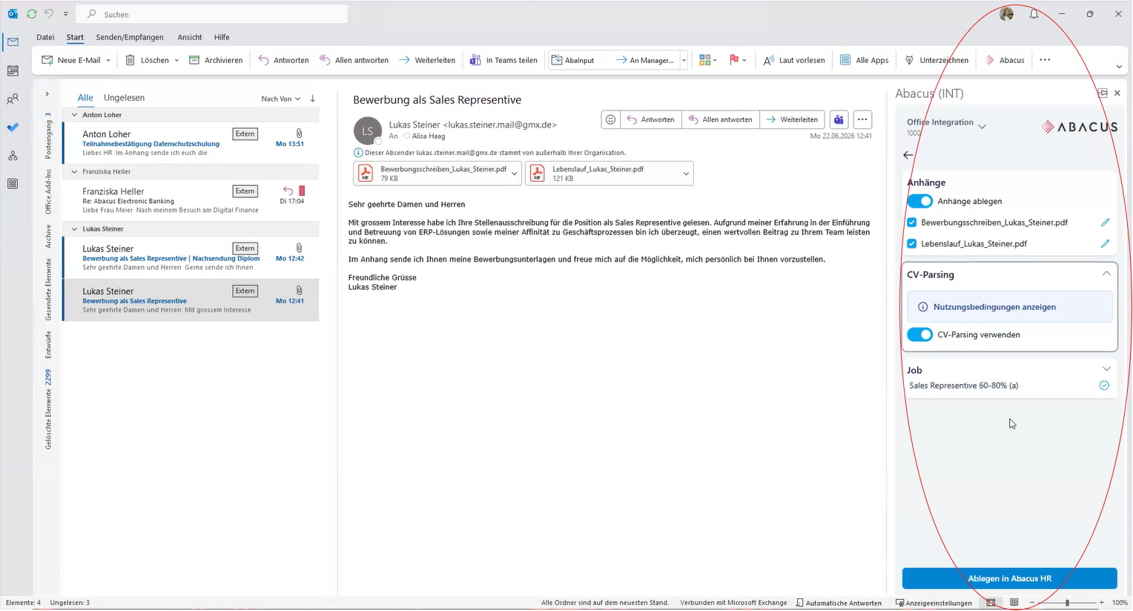Open the Mail view in left sidebar
The image size is (1133, 611).
pyautogui.click(x=13, y=42)
